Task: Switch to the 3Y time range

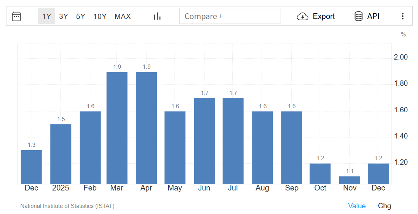Action: pyautogui.click(x=64, y=16)
